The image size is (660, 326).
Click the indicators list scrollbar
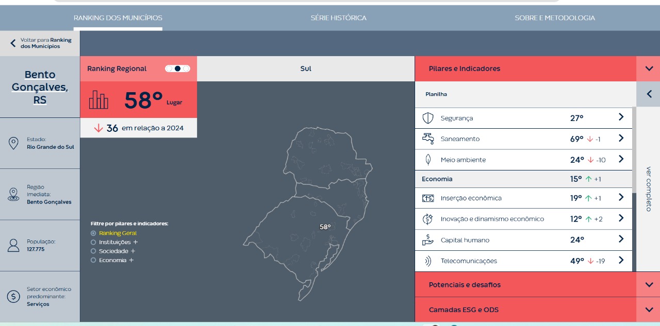[634, 155]
